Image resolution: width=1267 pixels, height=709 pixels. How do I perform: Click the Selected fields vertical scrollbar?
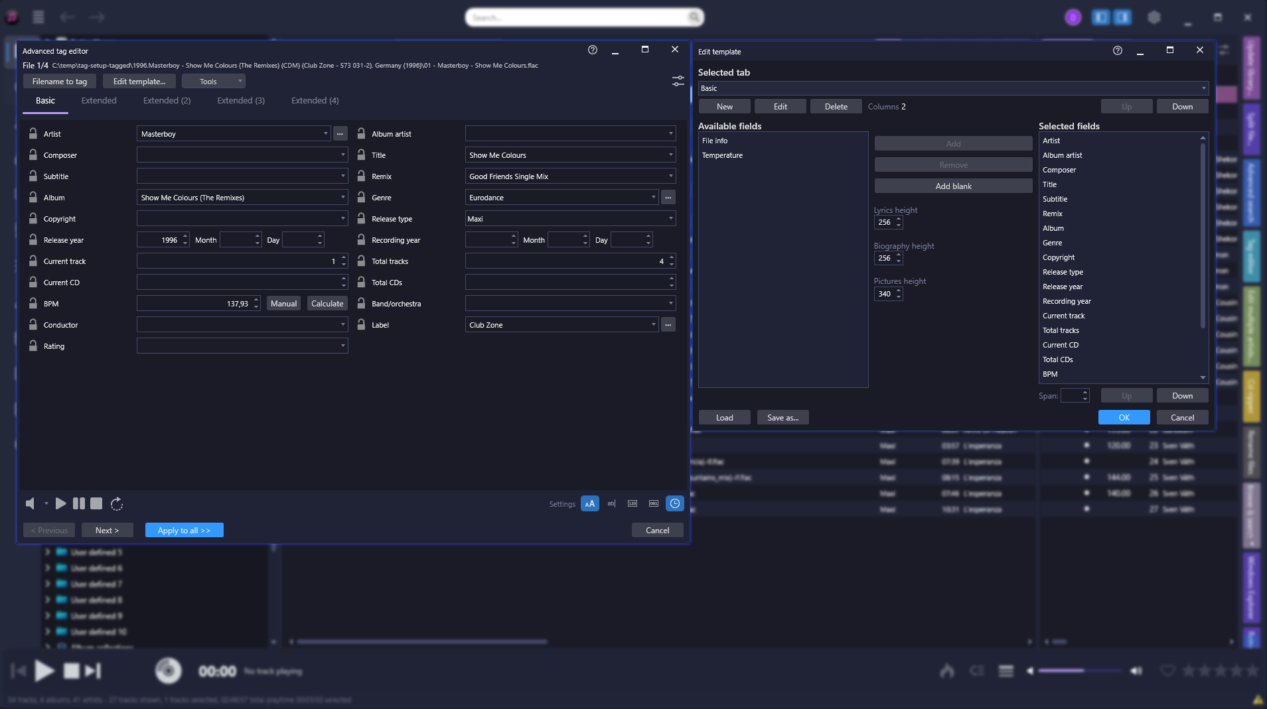[1203, 235]
